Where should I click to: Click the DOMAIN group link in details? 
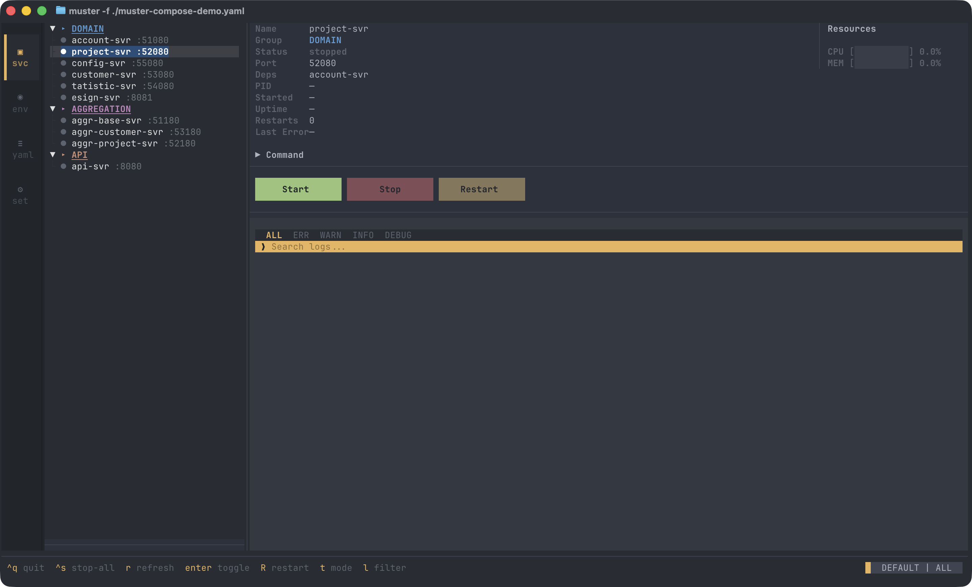click(325, 40)
